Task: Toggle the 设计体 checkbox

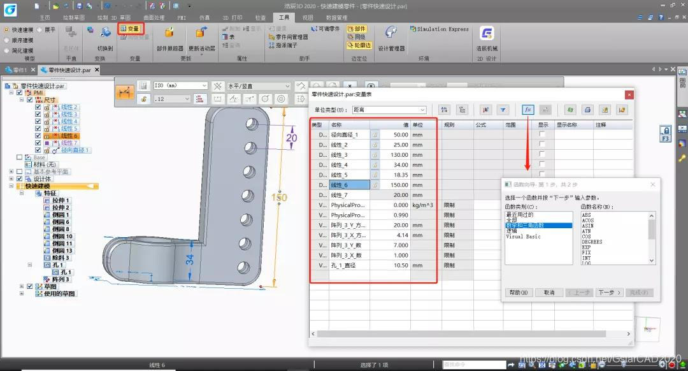Action: [x=19, y=178]
